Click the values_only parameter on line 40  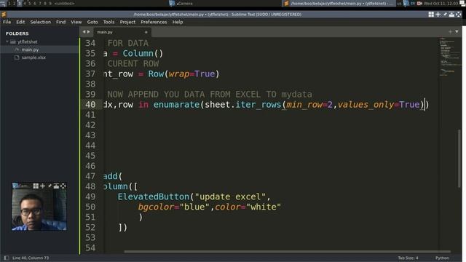(366, 105)
